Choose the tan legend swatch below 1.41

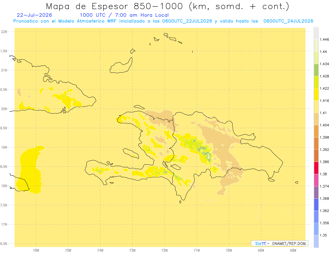click(x=316, y=119)
